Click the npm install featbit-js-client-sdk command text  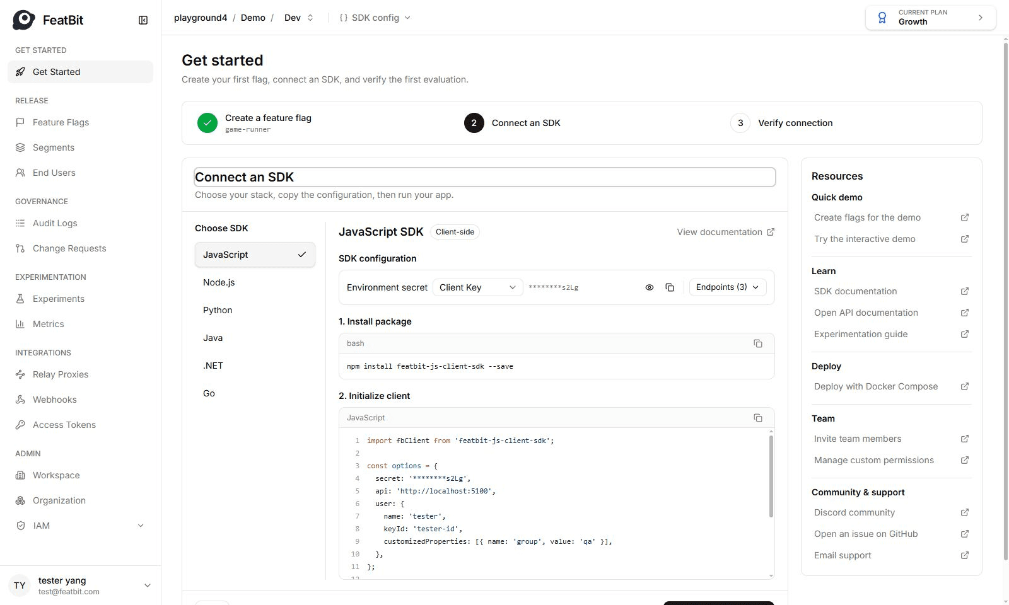[x=430, y=366]
